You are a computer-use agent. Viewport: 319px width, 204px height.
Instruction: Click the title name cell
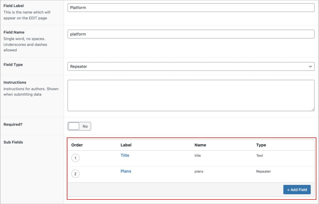[197, 156]
